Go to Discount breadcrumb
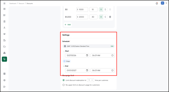 [x=21, y=4]
